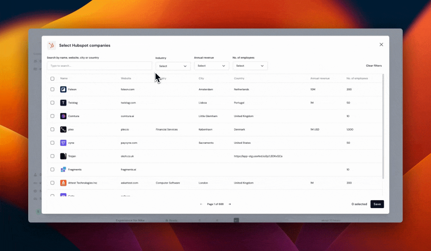Click the Netherlands country cell
431x251 pixels.
coord(241,90)
